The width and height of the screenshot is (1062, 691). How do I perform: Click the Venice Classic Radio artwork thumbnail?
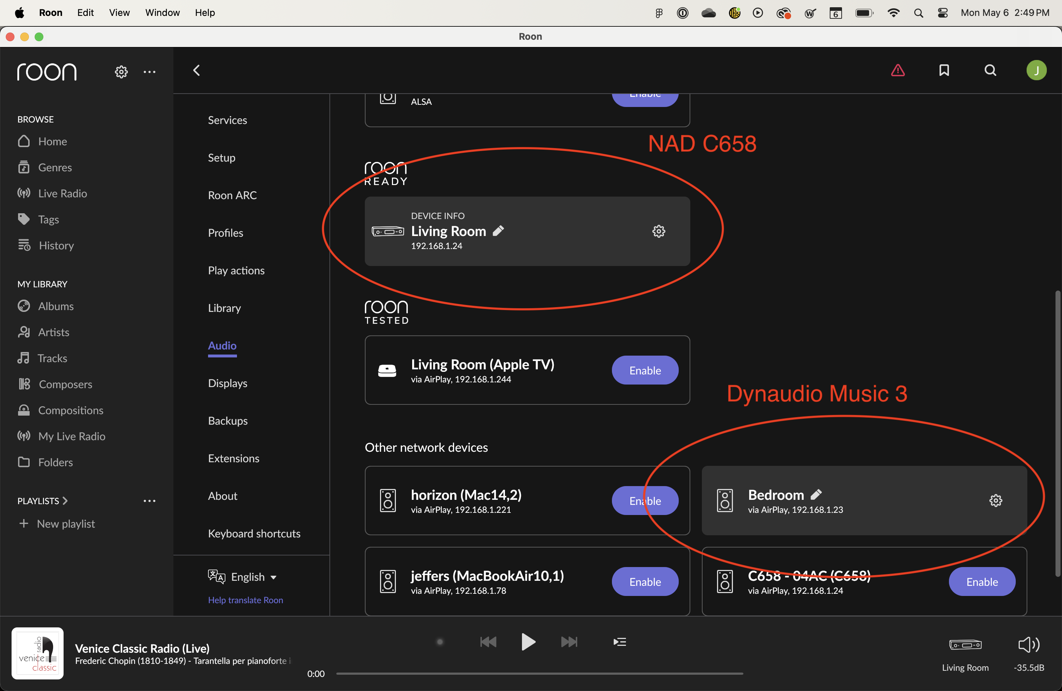pos(38,653)
